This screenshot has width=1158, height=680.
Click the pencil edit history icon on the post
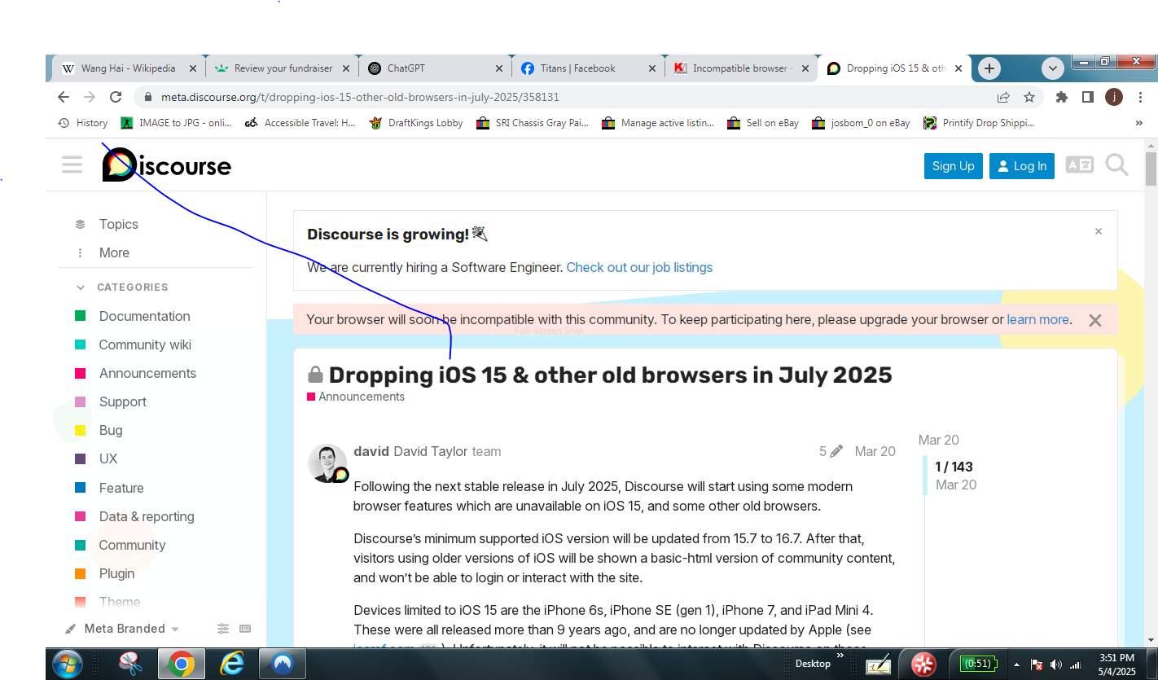coord(836,451)
